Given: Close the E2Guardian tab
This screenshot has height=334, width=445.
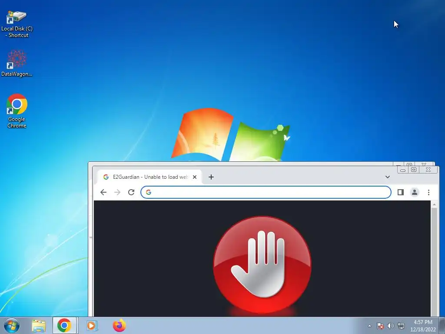Looking at the screenshot, I should [x=195, y=177].
